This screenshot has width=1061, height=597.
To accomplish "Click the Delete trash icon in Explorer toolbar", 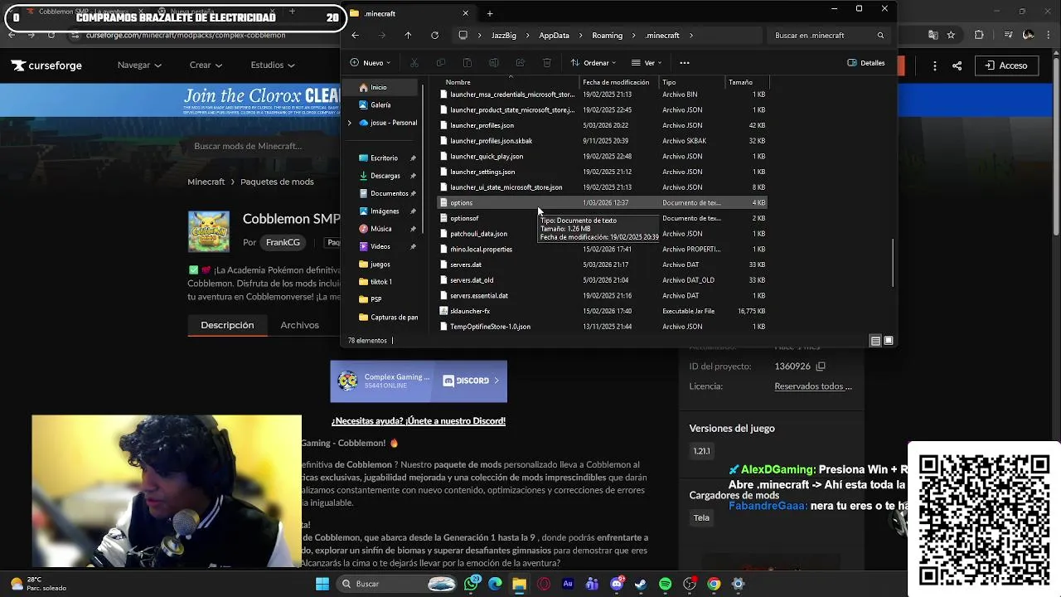I will pyautogui.click(x=547, y=63).
